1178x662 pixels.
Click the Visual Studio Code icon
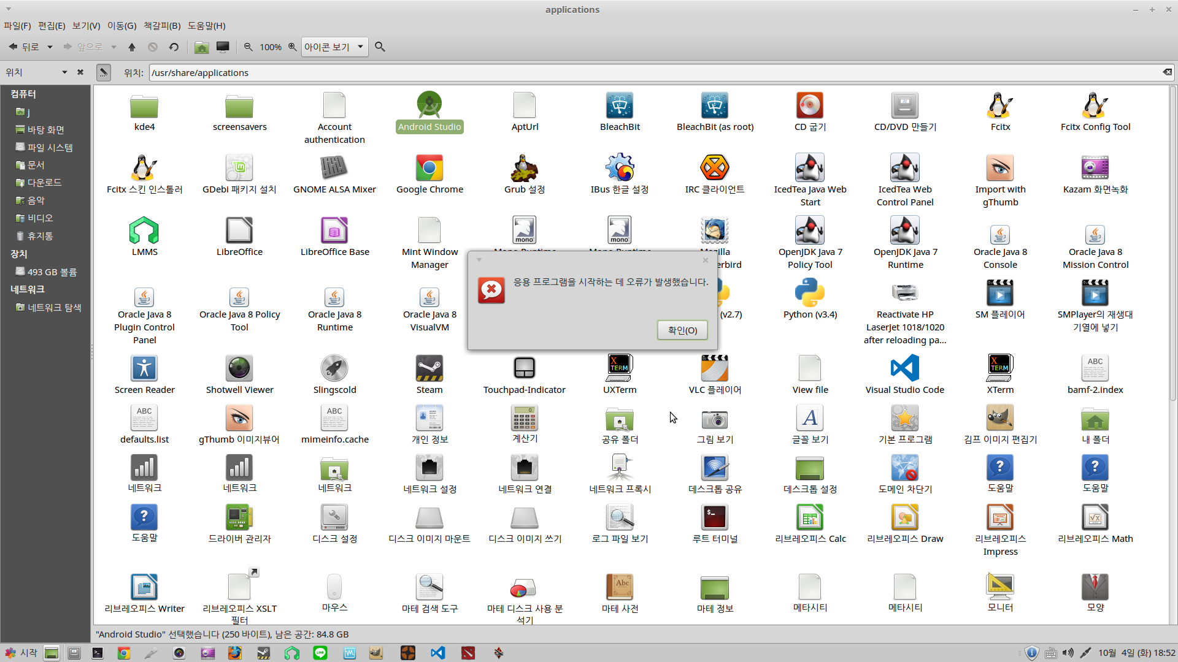tap(905, 368)
